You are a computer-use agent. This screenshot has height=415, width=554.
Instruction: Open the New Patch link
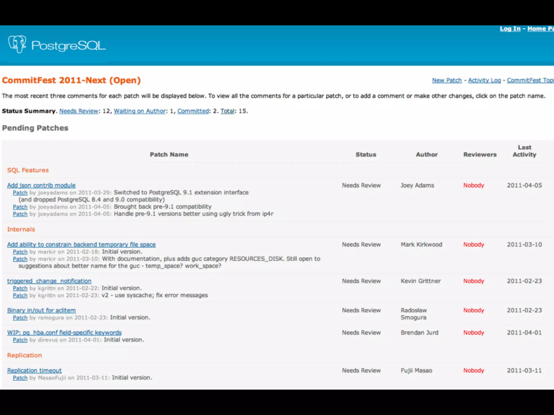point(447,80)
